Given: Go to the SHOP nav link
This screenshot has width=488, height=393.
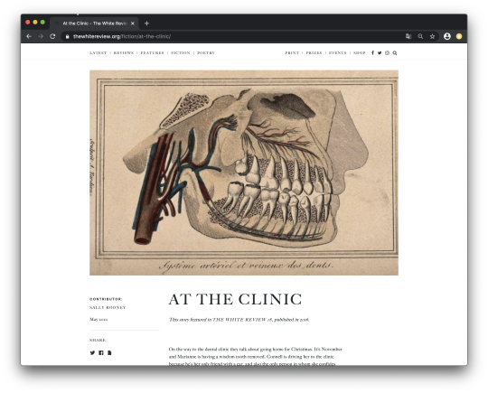Looking at the screenshot, I should (x=359, y=53).
